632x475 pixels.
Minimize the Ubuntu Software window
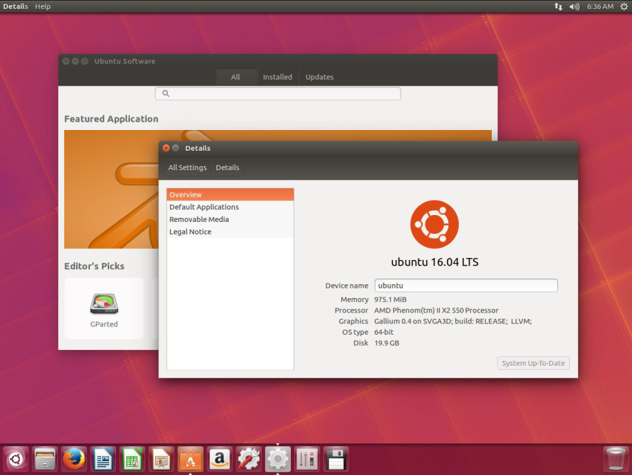tap(75, 61)
